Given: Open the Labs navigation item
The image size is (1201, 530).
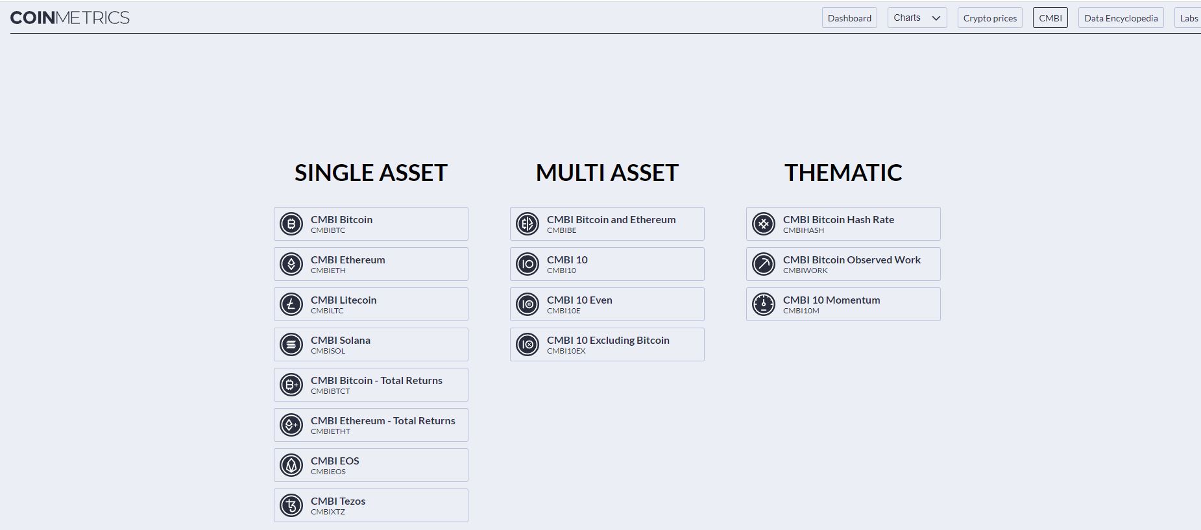Looking at the screenshot, I should click(x=1189, y=18).
